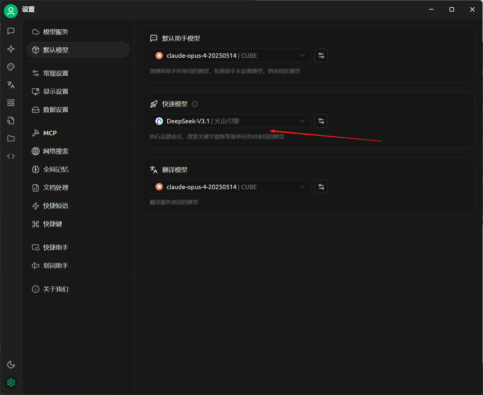
Task: Open the code tools angle-brackets icon
Action: click(x=11, y=156)
